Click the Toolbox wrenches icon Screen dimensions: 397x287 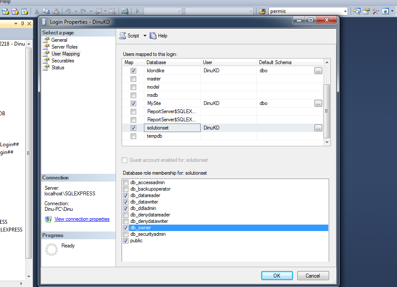[376, 11]
